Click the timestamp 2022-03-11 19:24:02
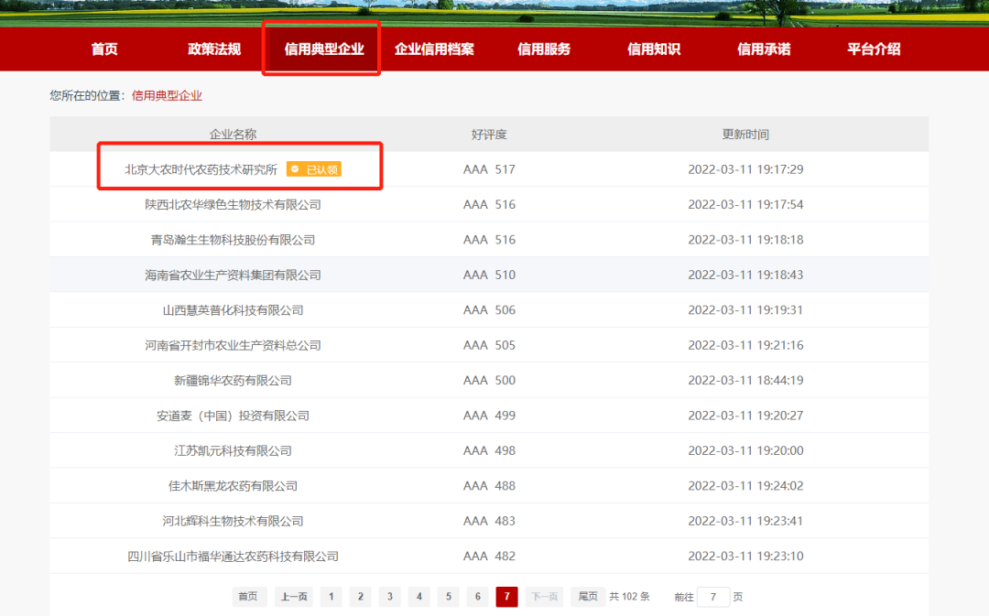Screen dimensions: 989x616 tap(745, 486)
